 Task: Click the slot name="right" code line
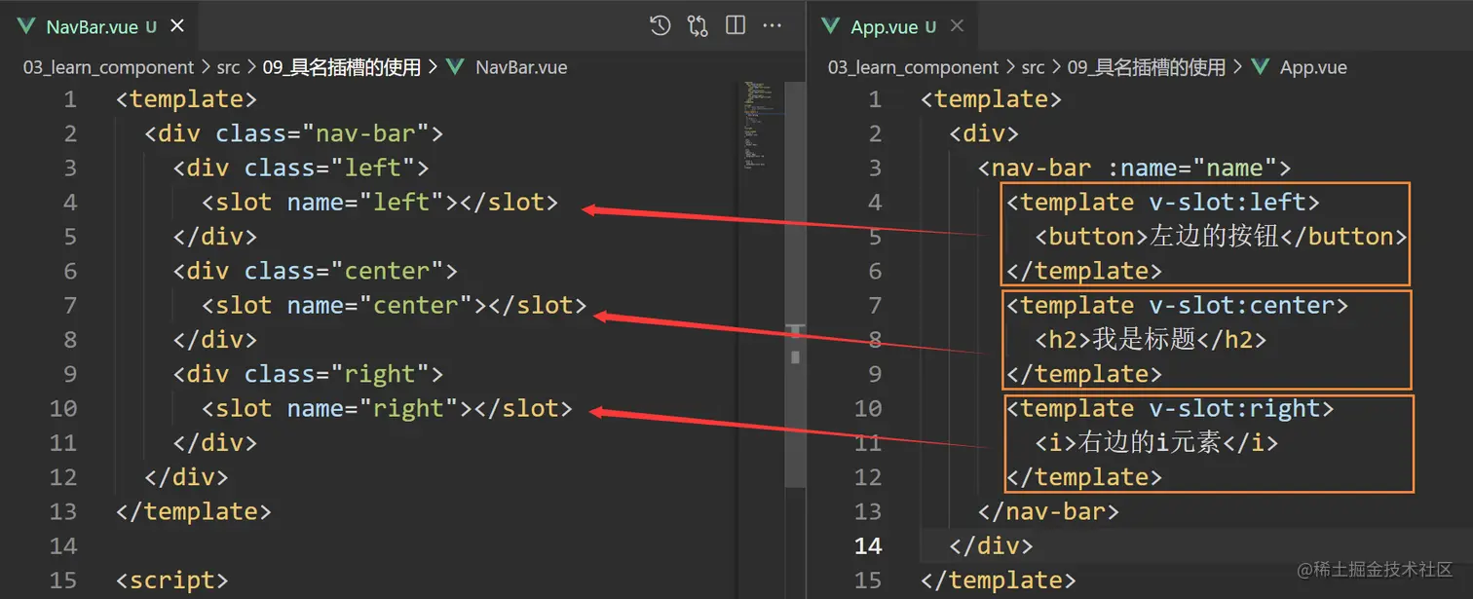pos(388,408)
